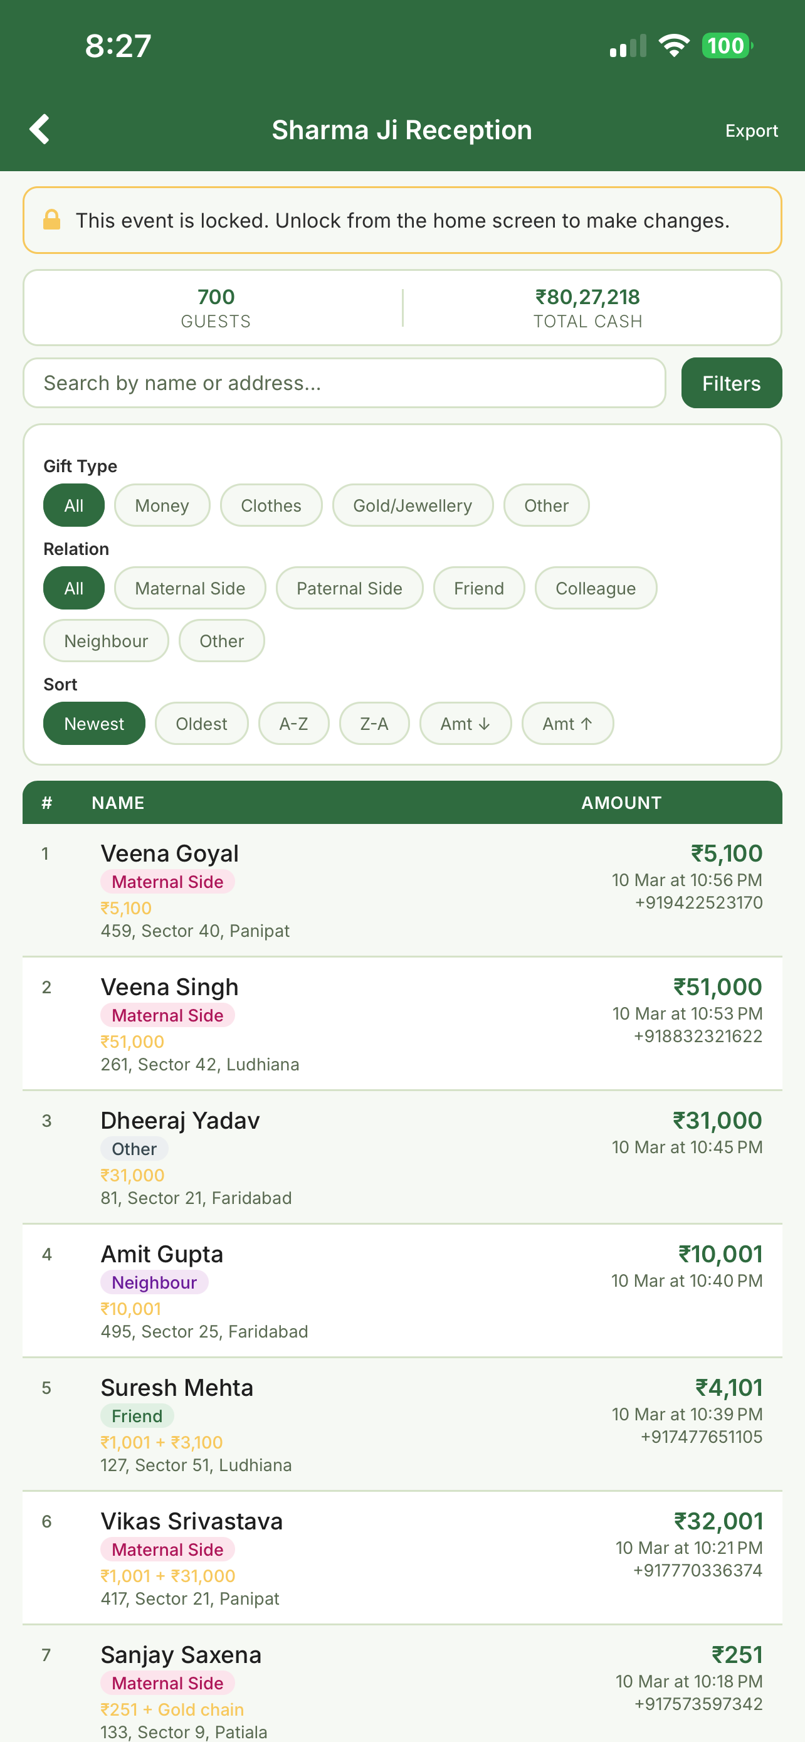Select the Neighbour relation chip

(106, 640)
